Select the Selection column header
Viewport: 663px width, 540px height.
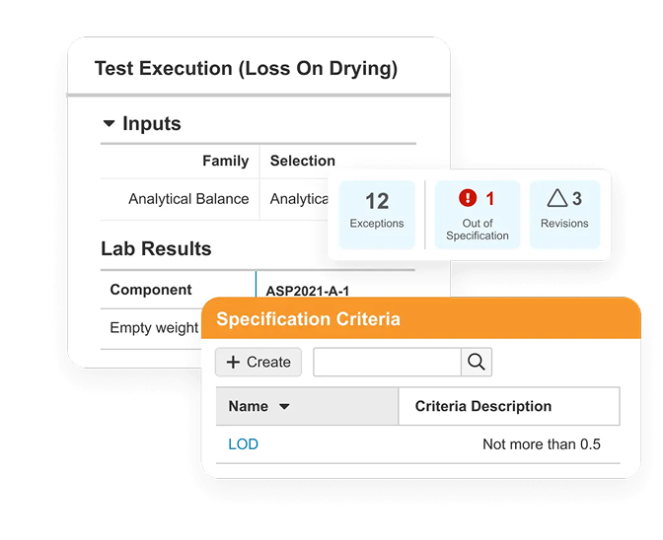tap(303, 161)
